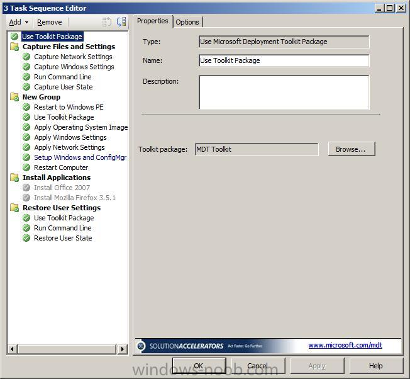Select the Capture Files and Settings group

[69, 47]
